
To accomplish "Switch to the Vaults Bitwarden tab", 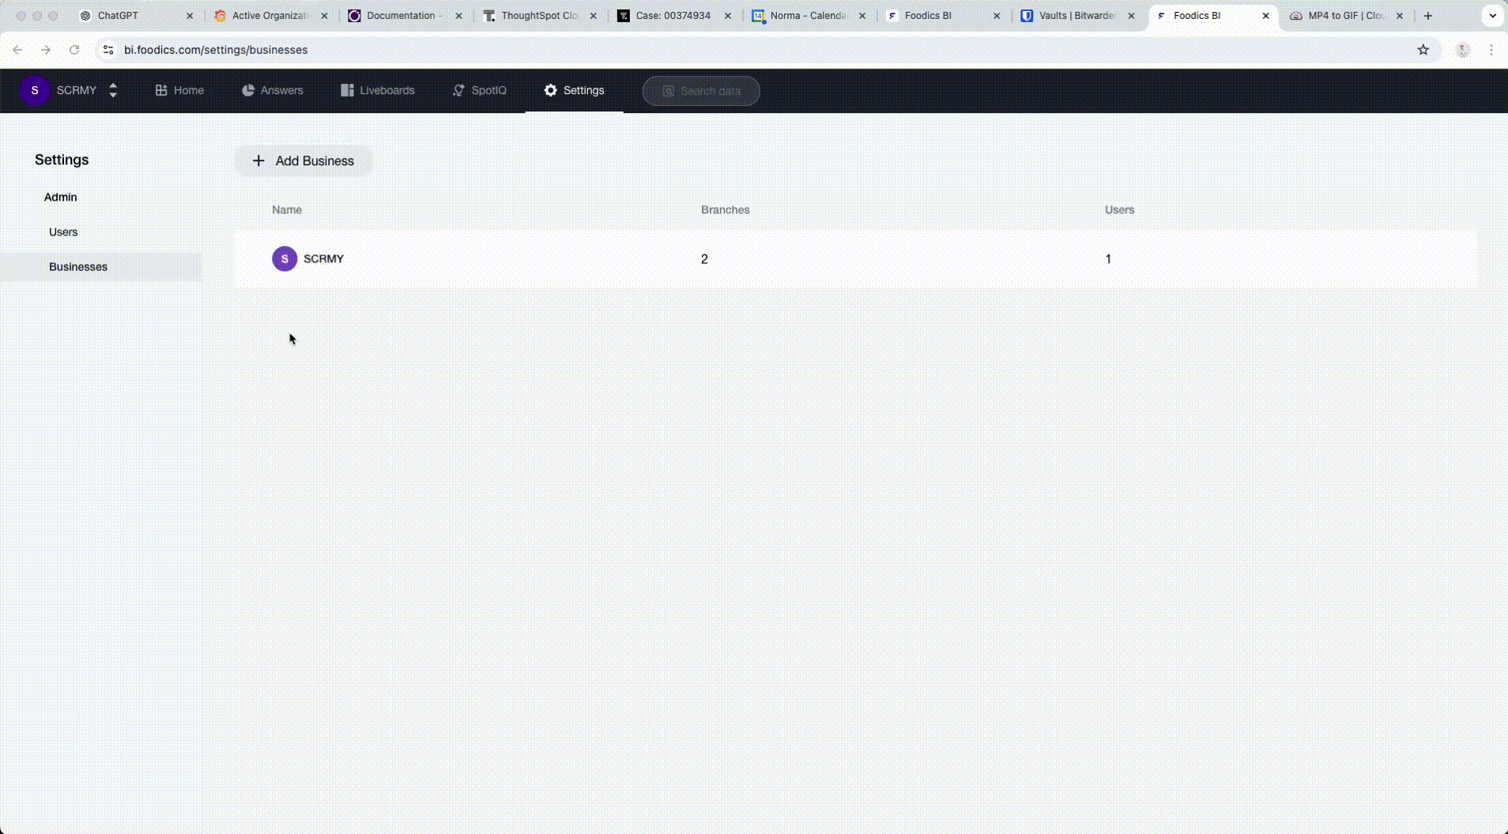I will (x=1076, y=16).
